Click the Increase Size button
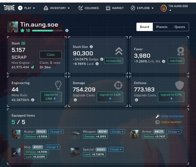Image resolution: width=196 pixels, height=167 pixels. tap(114, 61)
